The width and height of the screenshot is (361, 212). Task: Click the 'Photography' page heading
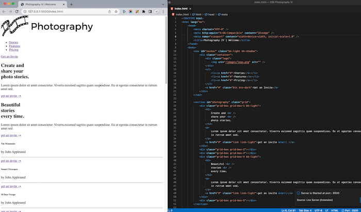tap(62, 26)
